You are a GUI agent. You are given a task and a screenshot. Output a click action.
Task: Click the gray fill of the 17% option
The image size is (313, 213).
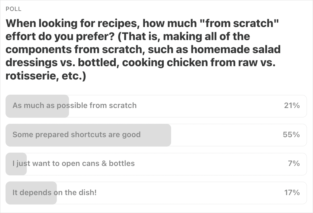tap(31, 193)
